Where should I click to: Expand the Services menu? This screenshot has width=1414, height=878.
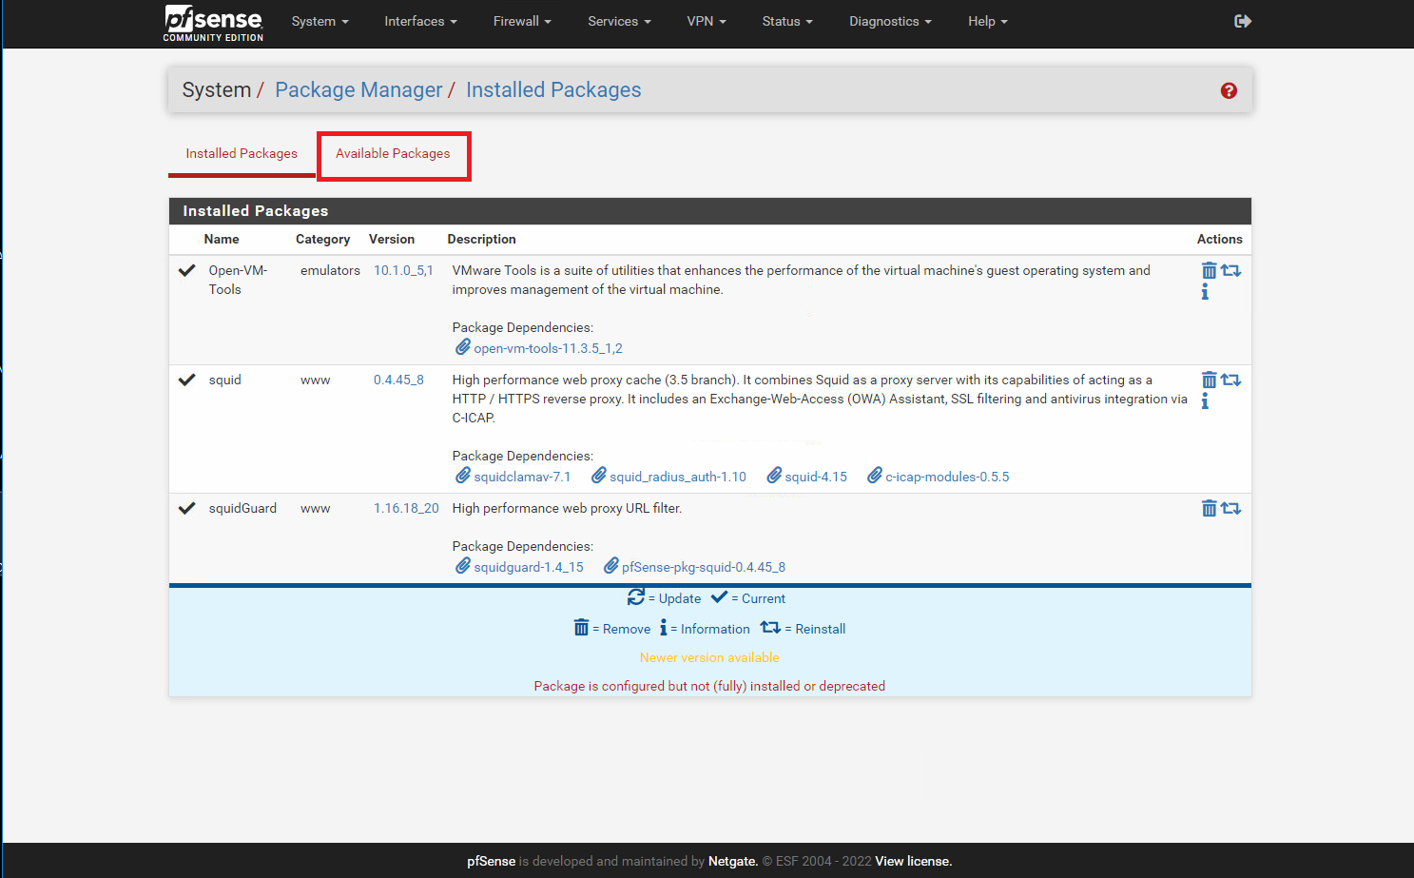click(619, 22)
